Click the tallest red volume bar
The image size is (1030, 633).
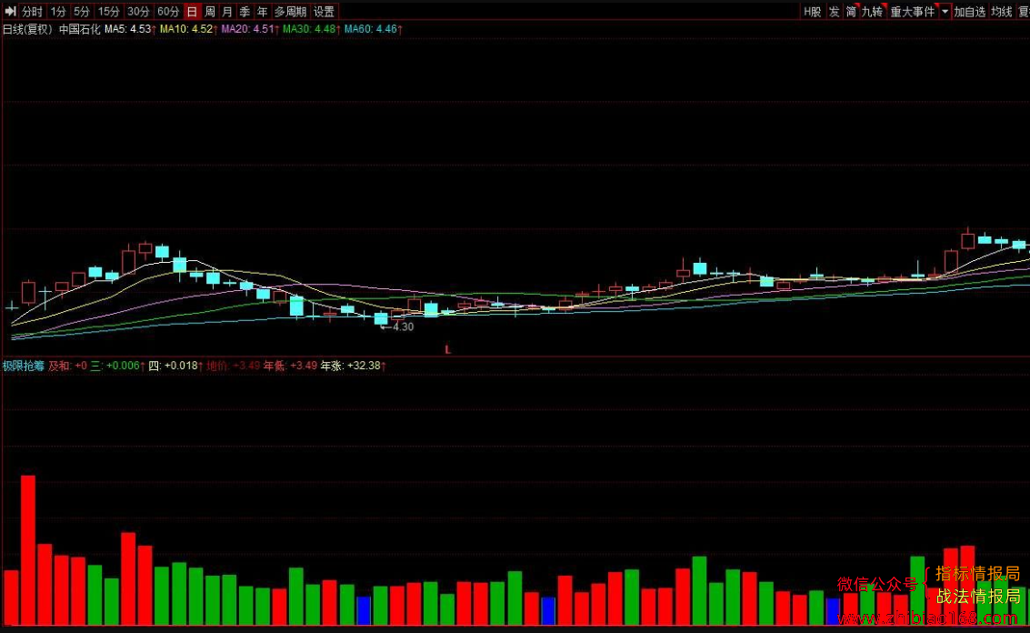[28, 549]
